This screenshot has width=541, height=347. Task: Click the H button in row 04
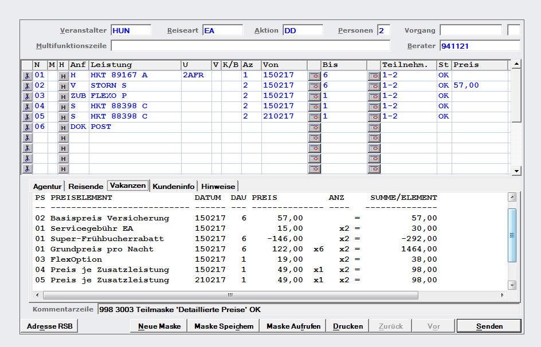click(63, 107)
